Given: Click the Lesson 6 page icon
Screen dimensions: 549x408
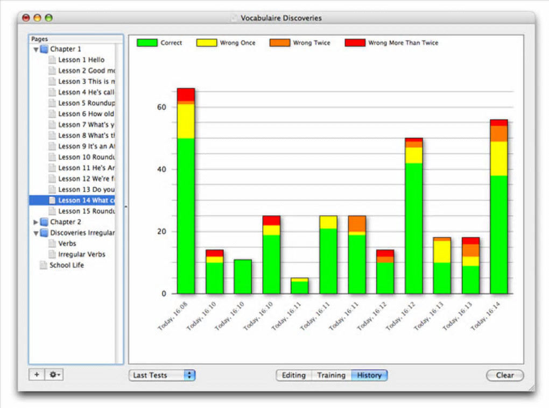Looking at the screenshot, I should pos(52,114).
